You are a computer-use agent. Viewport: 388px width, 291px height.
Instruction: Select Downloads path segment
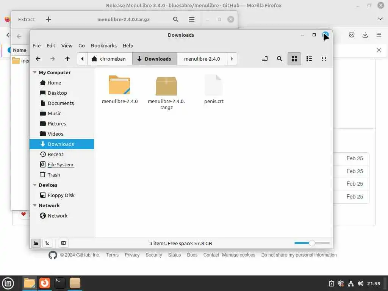click(x=155, y=59)
